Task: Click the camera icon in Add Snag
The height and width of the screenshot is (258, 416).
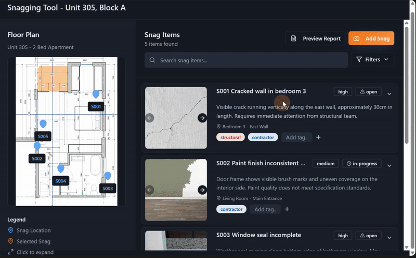Action: point(356,38)
